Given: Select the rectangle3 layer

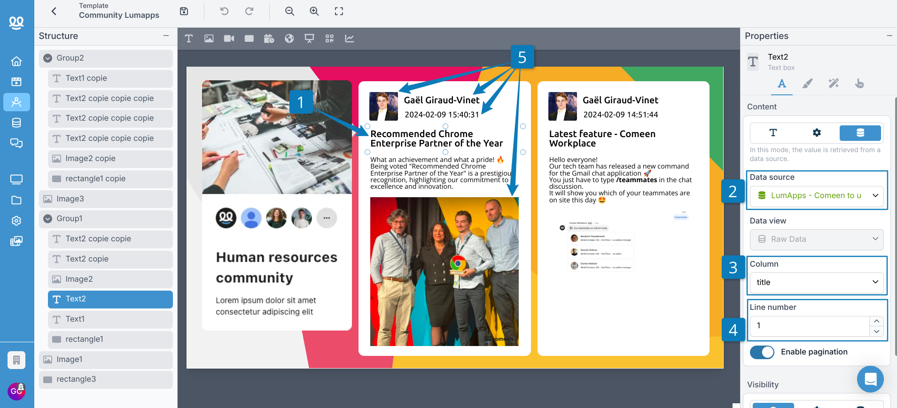Looking at the screenshot, I should point(106,379).
